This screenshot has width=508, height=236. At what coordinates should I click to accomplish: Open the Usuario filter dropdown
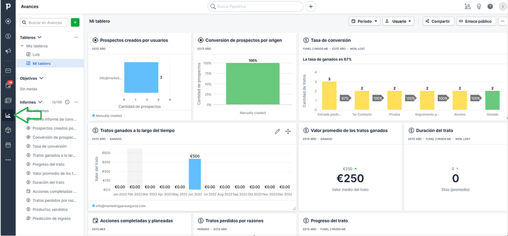tap(398, 22)
